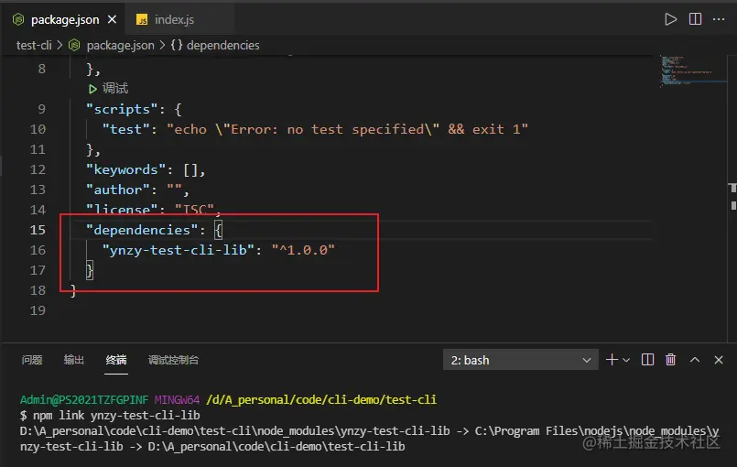This screenshot has width=737, height=467.
Task: Split the terminal panel
Action: (647, 360)
